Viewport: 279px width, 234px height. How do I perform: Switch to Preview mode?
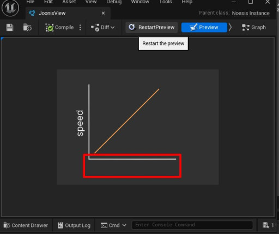click(204, 27)
